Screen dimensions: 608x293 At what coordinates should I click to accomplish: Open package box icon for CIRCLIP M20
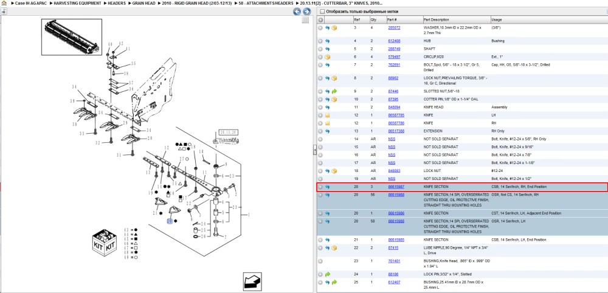point(327,57)
